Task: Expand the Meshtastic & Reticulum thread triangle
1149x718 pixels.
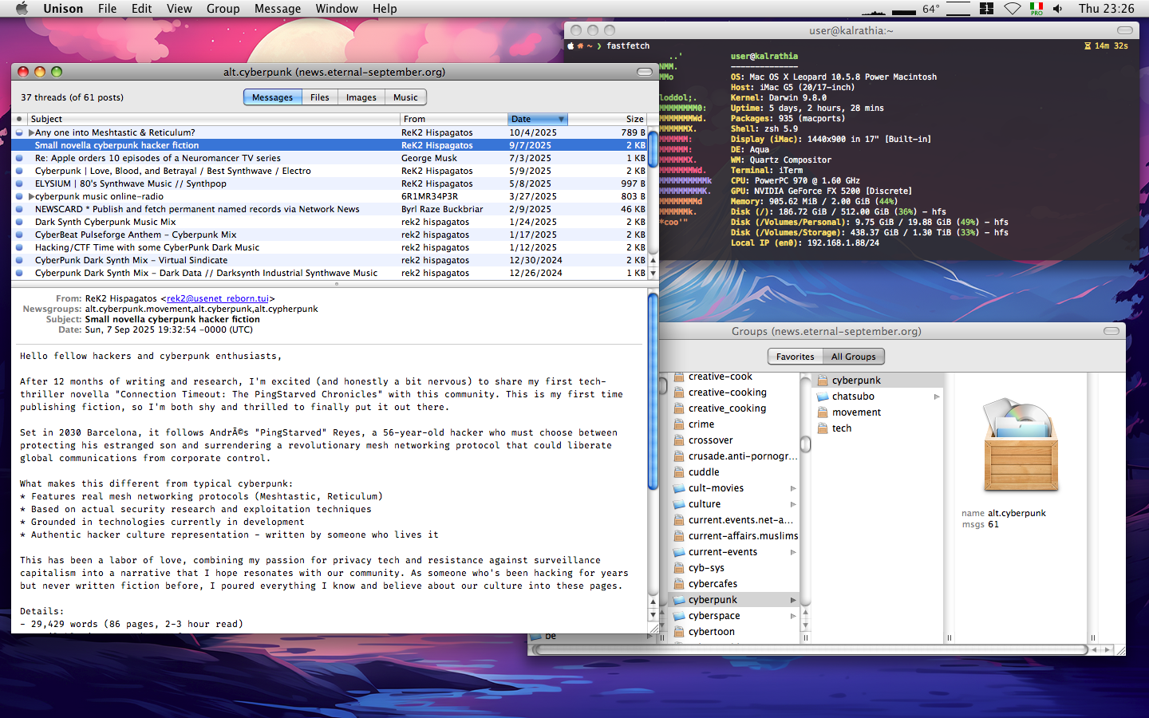Action: pos(30,132)
